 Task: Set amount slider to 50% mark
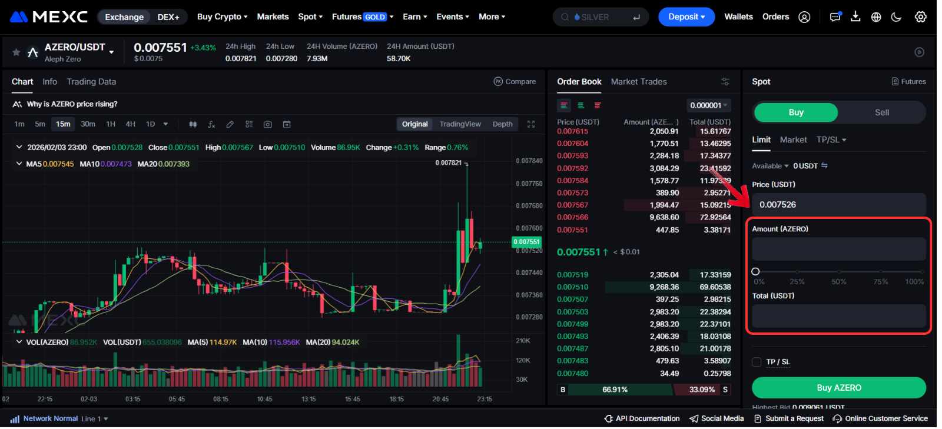(838, 272)
